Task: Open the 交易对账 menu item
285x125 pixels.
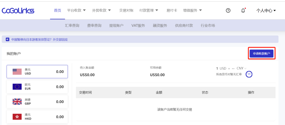Action: pyautogui.click(x=126, y=10)
